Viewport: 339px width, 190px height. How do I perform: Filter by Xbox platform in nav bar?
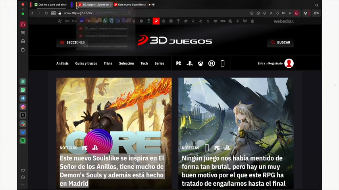click(200, 63)
